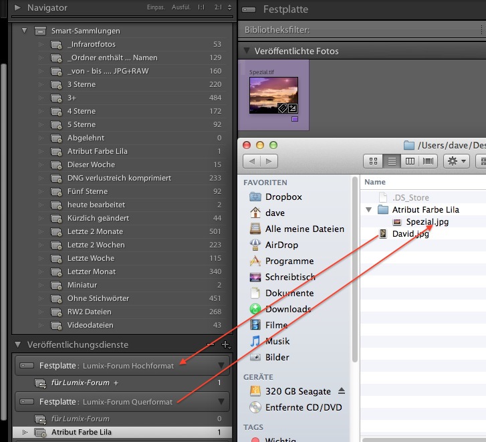Eject the 320 GB Seagate drive

coord(342,391)
